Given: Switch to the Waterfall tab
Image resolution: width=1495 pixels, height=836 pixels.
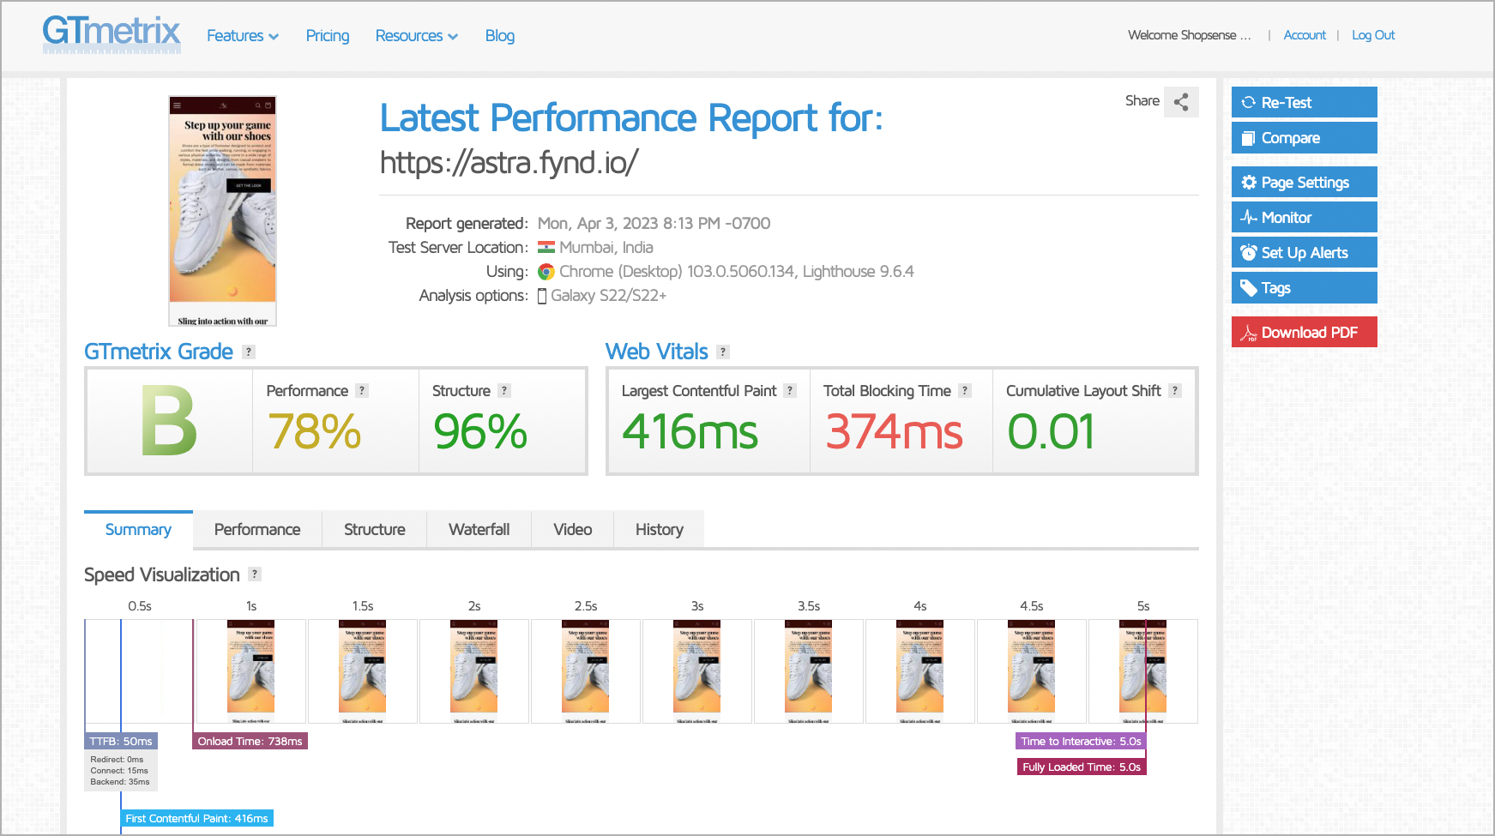Looking at the screenshot, I should (x=479, y=530).
